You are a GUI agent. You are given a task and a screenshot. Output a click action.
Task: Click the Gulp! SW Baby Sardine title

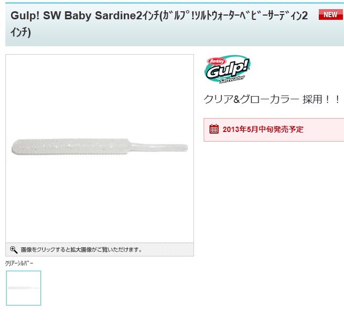coord(159,16)
